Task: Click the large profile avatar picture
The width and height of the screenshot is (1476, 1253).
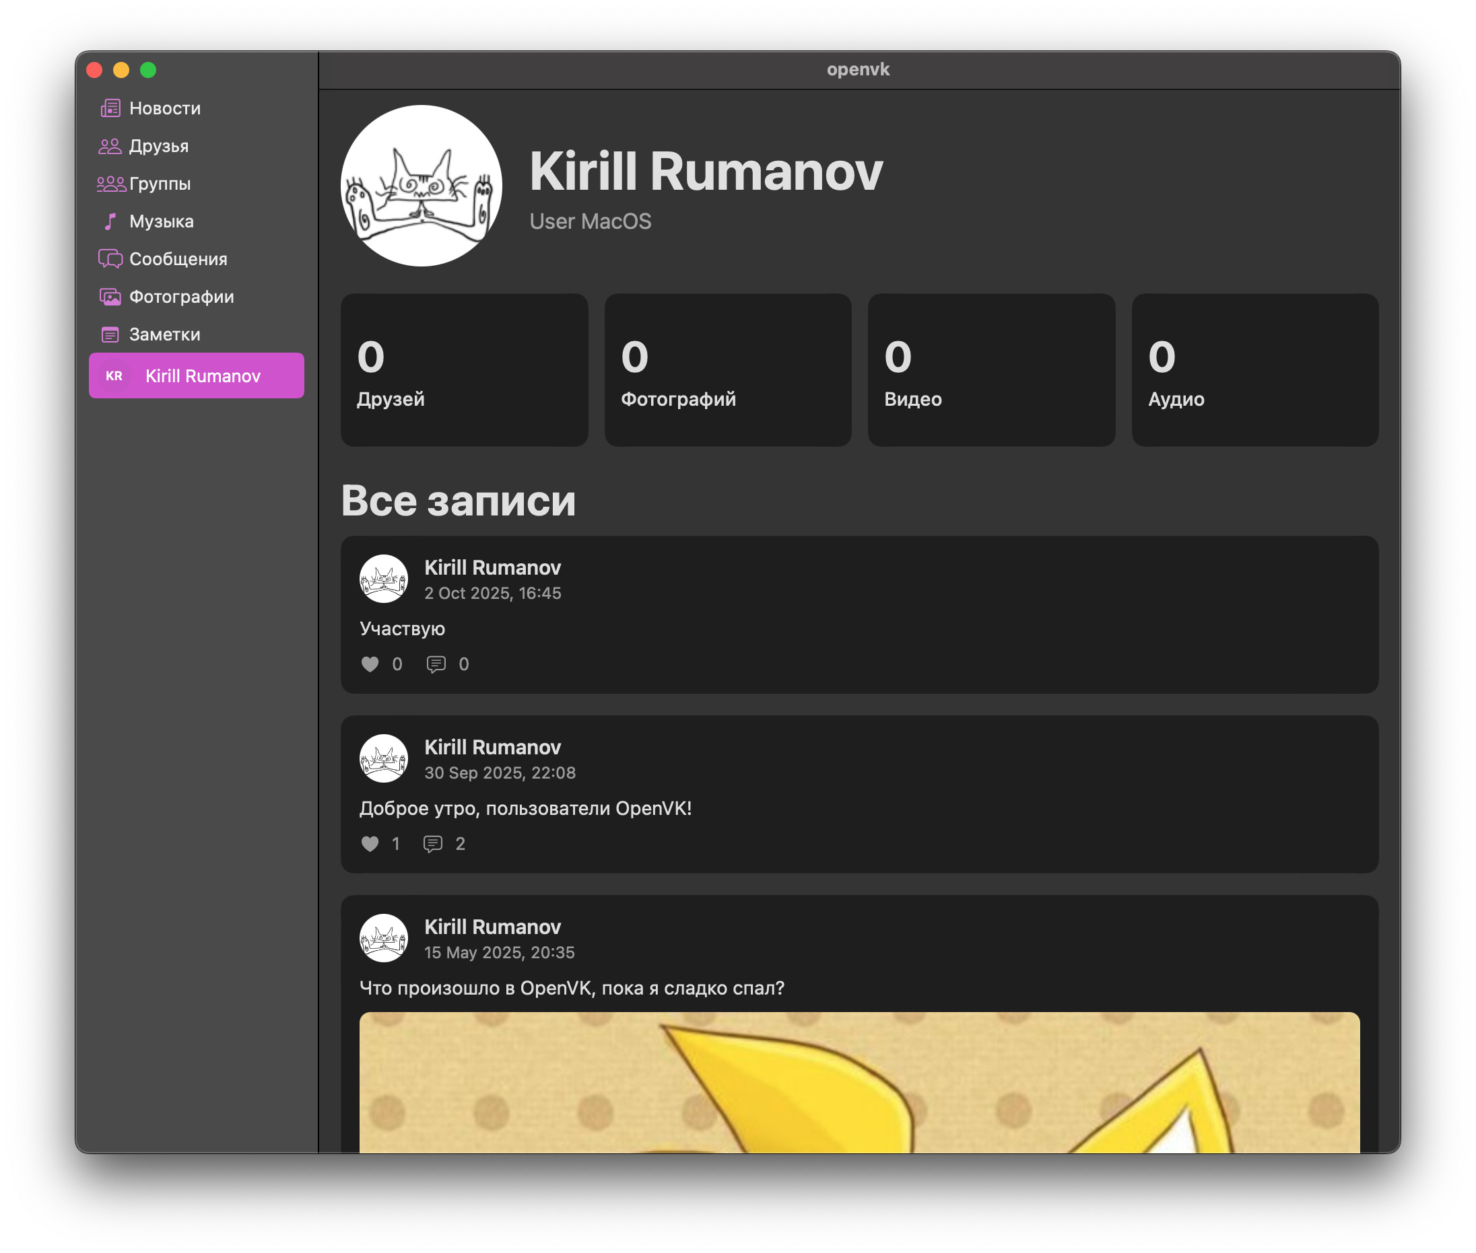Action: tap(421, 186)
